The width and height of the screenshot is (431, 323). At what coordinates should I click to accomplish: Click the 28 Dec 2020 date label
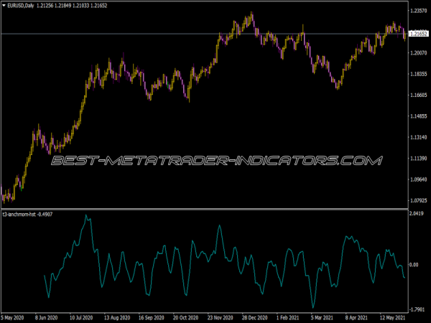pos(254,318)
